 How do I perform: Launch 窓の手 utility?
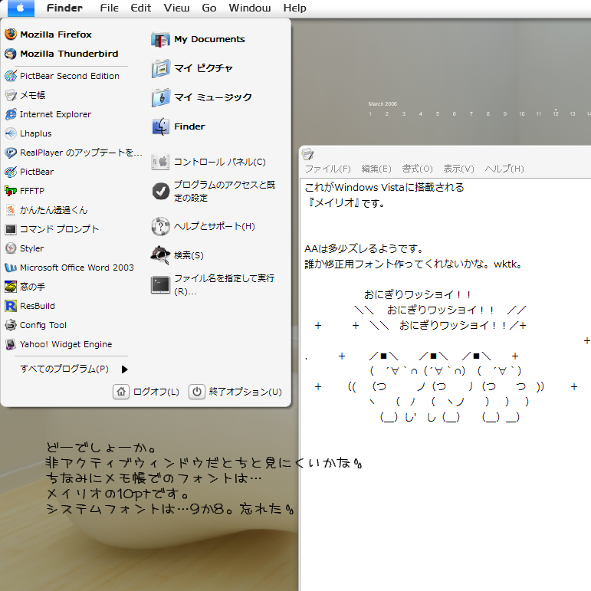point(25,287)
